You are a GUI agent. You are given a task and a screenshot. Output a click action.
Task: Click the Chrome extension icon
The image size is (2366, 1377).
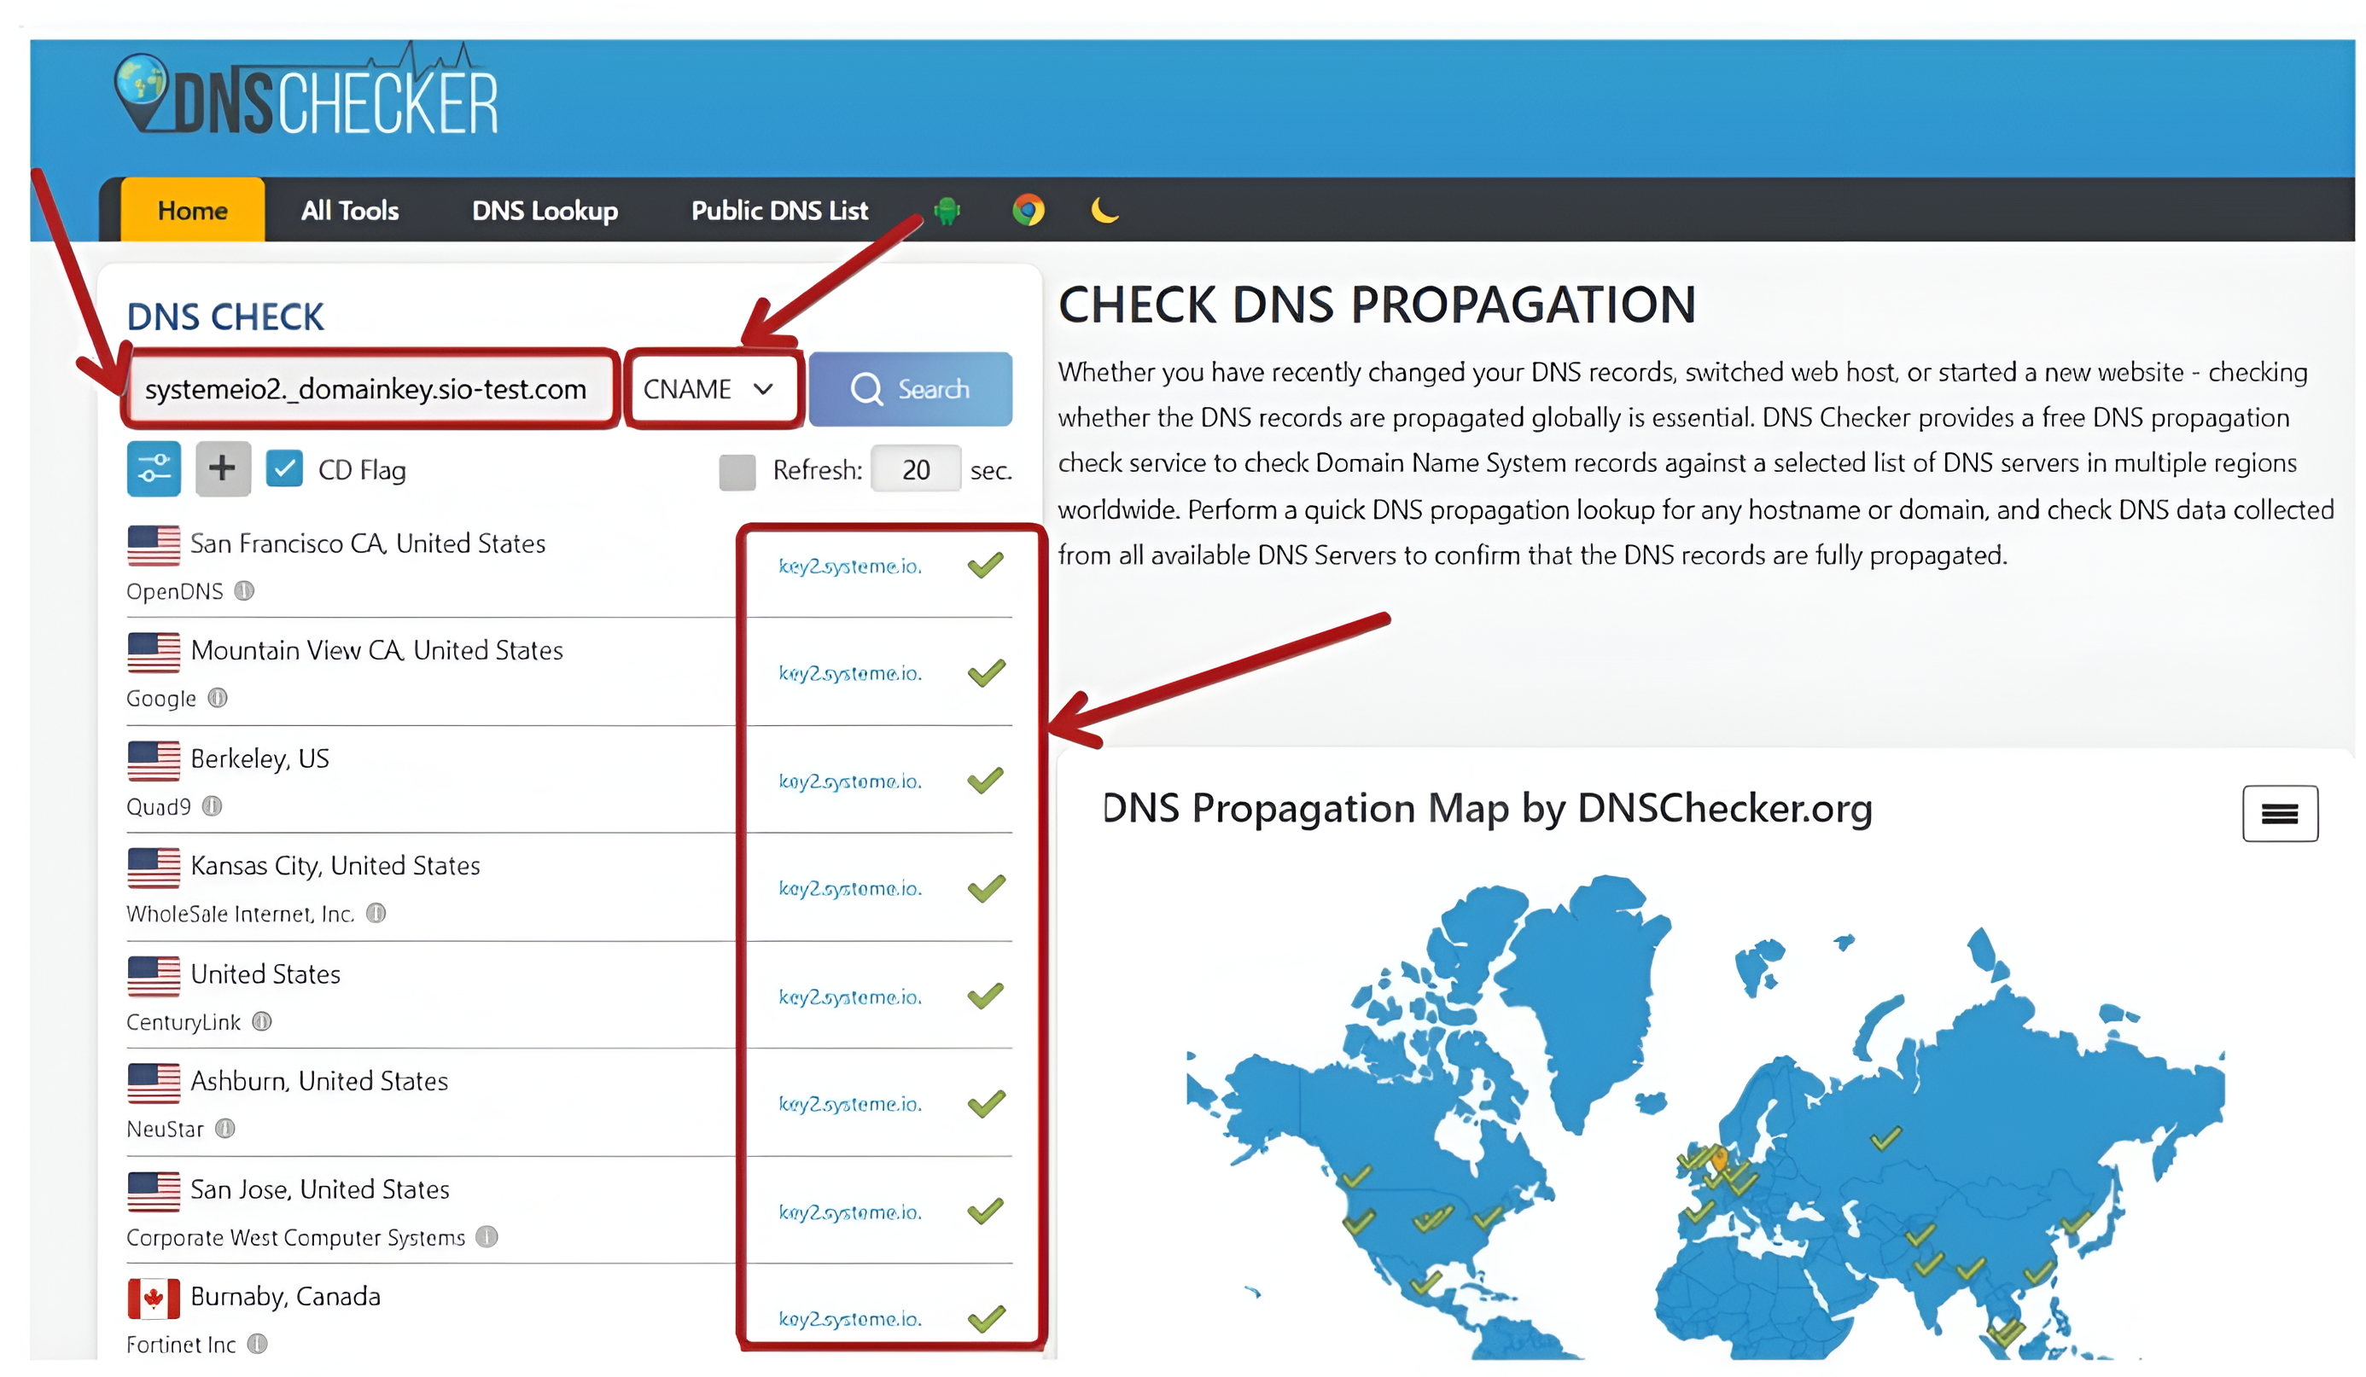click(1027, 210)
